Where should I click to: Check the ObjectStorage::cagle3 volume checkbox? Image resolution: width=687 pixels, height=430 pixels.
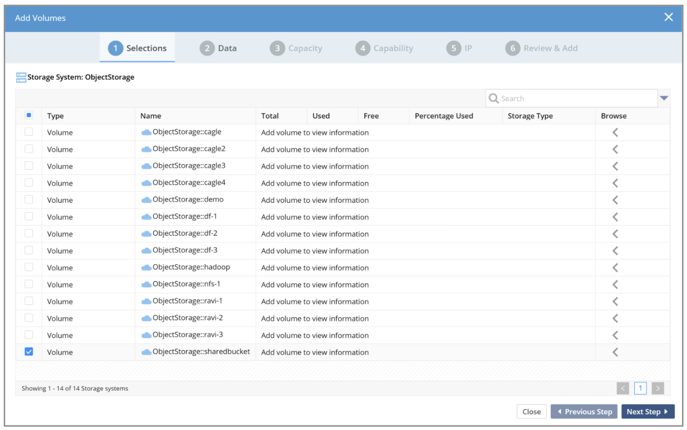pos(29,166)
